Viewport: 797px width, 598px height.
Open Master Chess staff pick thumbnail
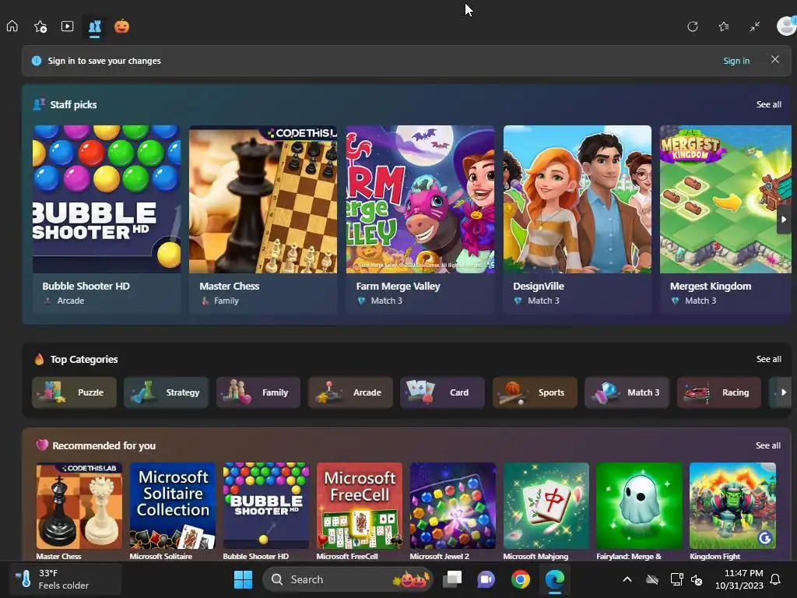263,199
